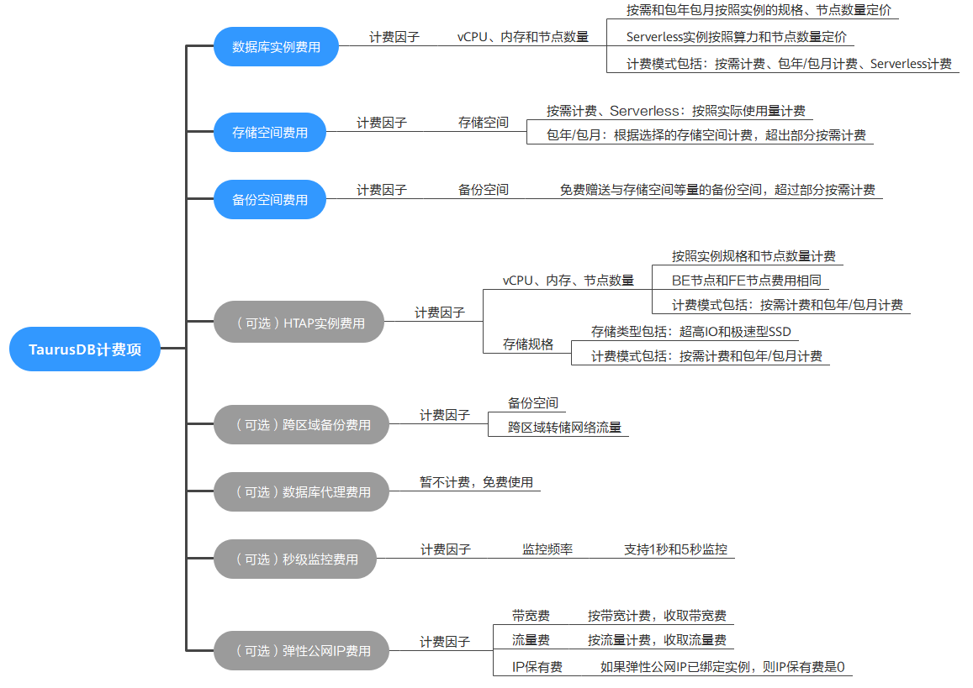Click 跨区域转储网络流量 text
The image size is (973, 688).
tap(564, 427)
